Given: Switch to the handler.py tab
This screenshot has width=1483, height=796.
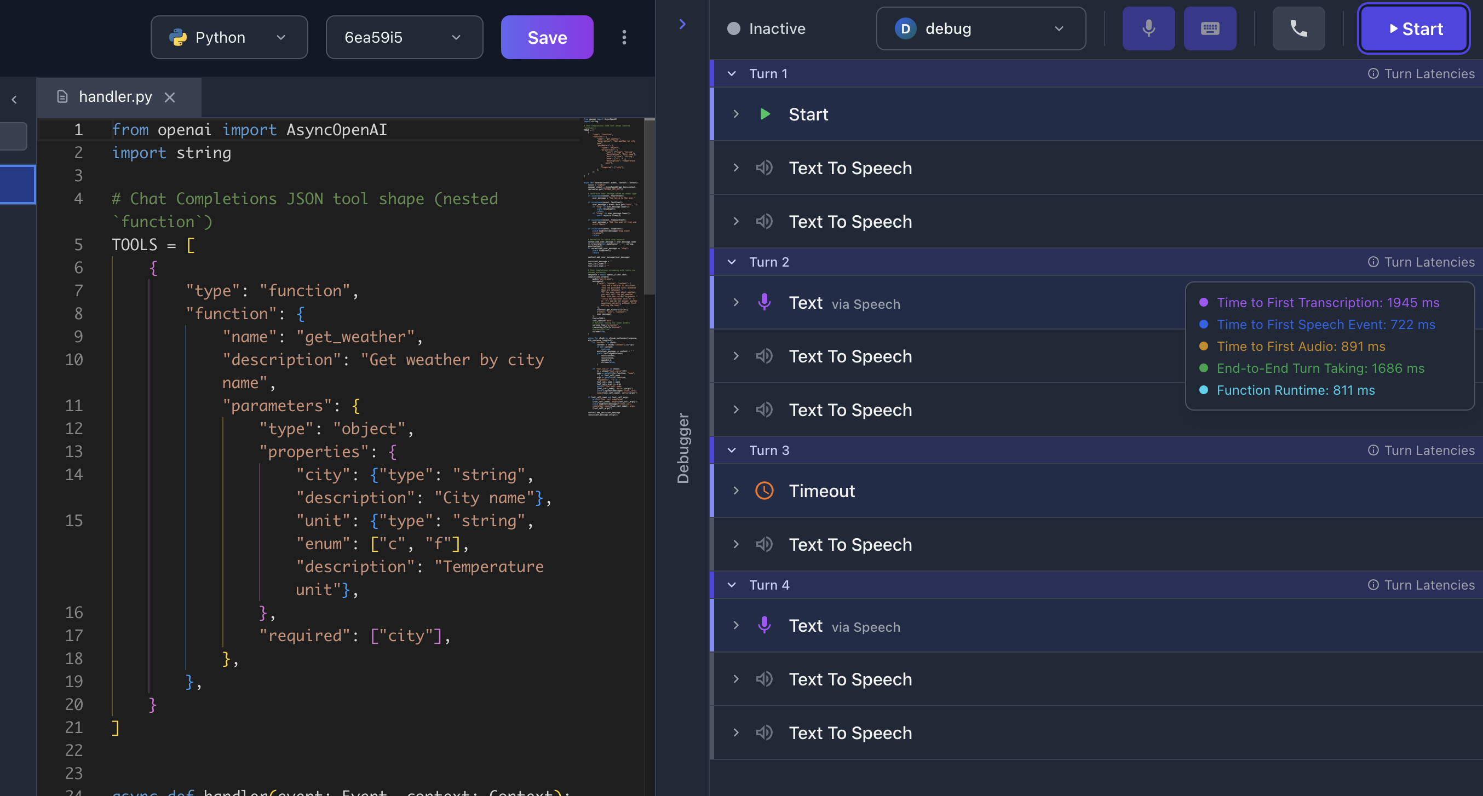Looking at the screenshot, I should pyautogui.click(x=115, y=97).
